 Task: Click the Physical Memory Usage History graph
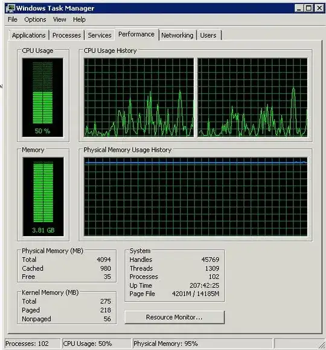click(196, 196)
